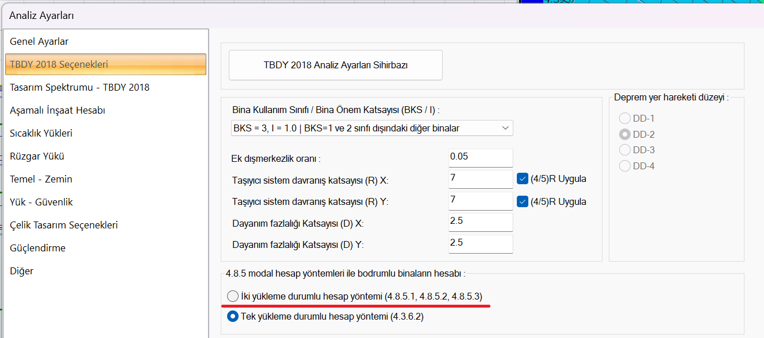Open Temel - Zemin settings

coord(41,179)
